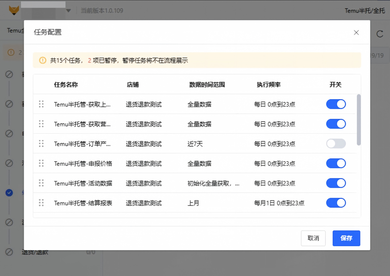
Task: Click the 初始化全量获取 data range cell
Action: point(214,183)
